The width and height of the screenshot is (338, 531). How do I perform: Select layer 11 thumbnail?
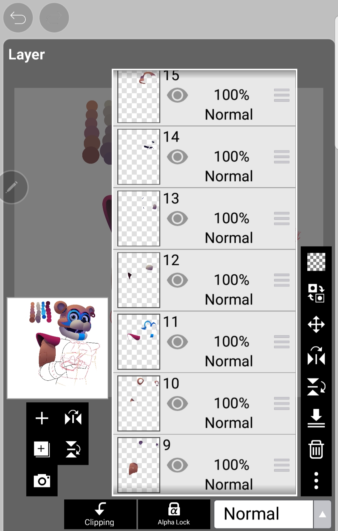(139, 342)
